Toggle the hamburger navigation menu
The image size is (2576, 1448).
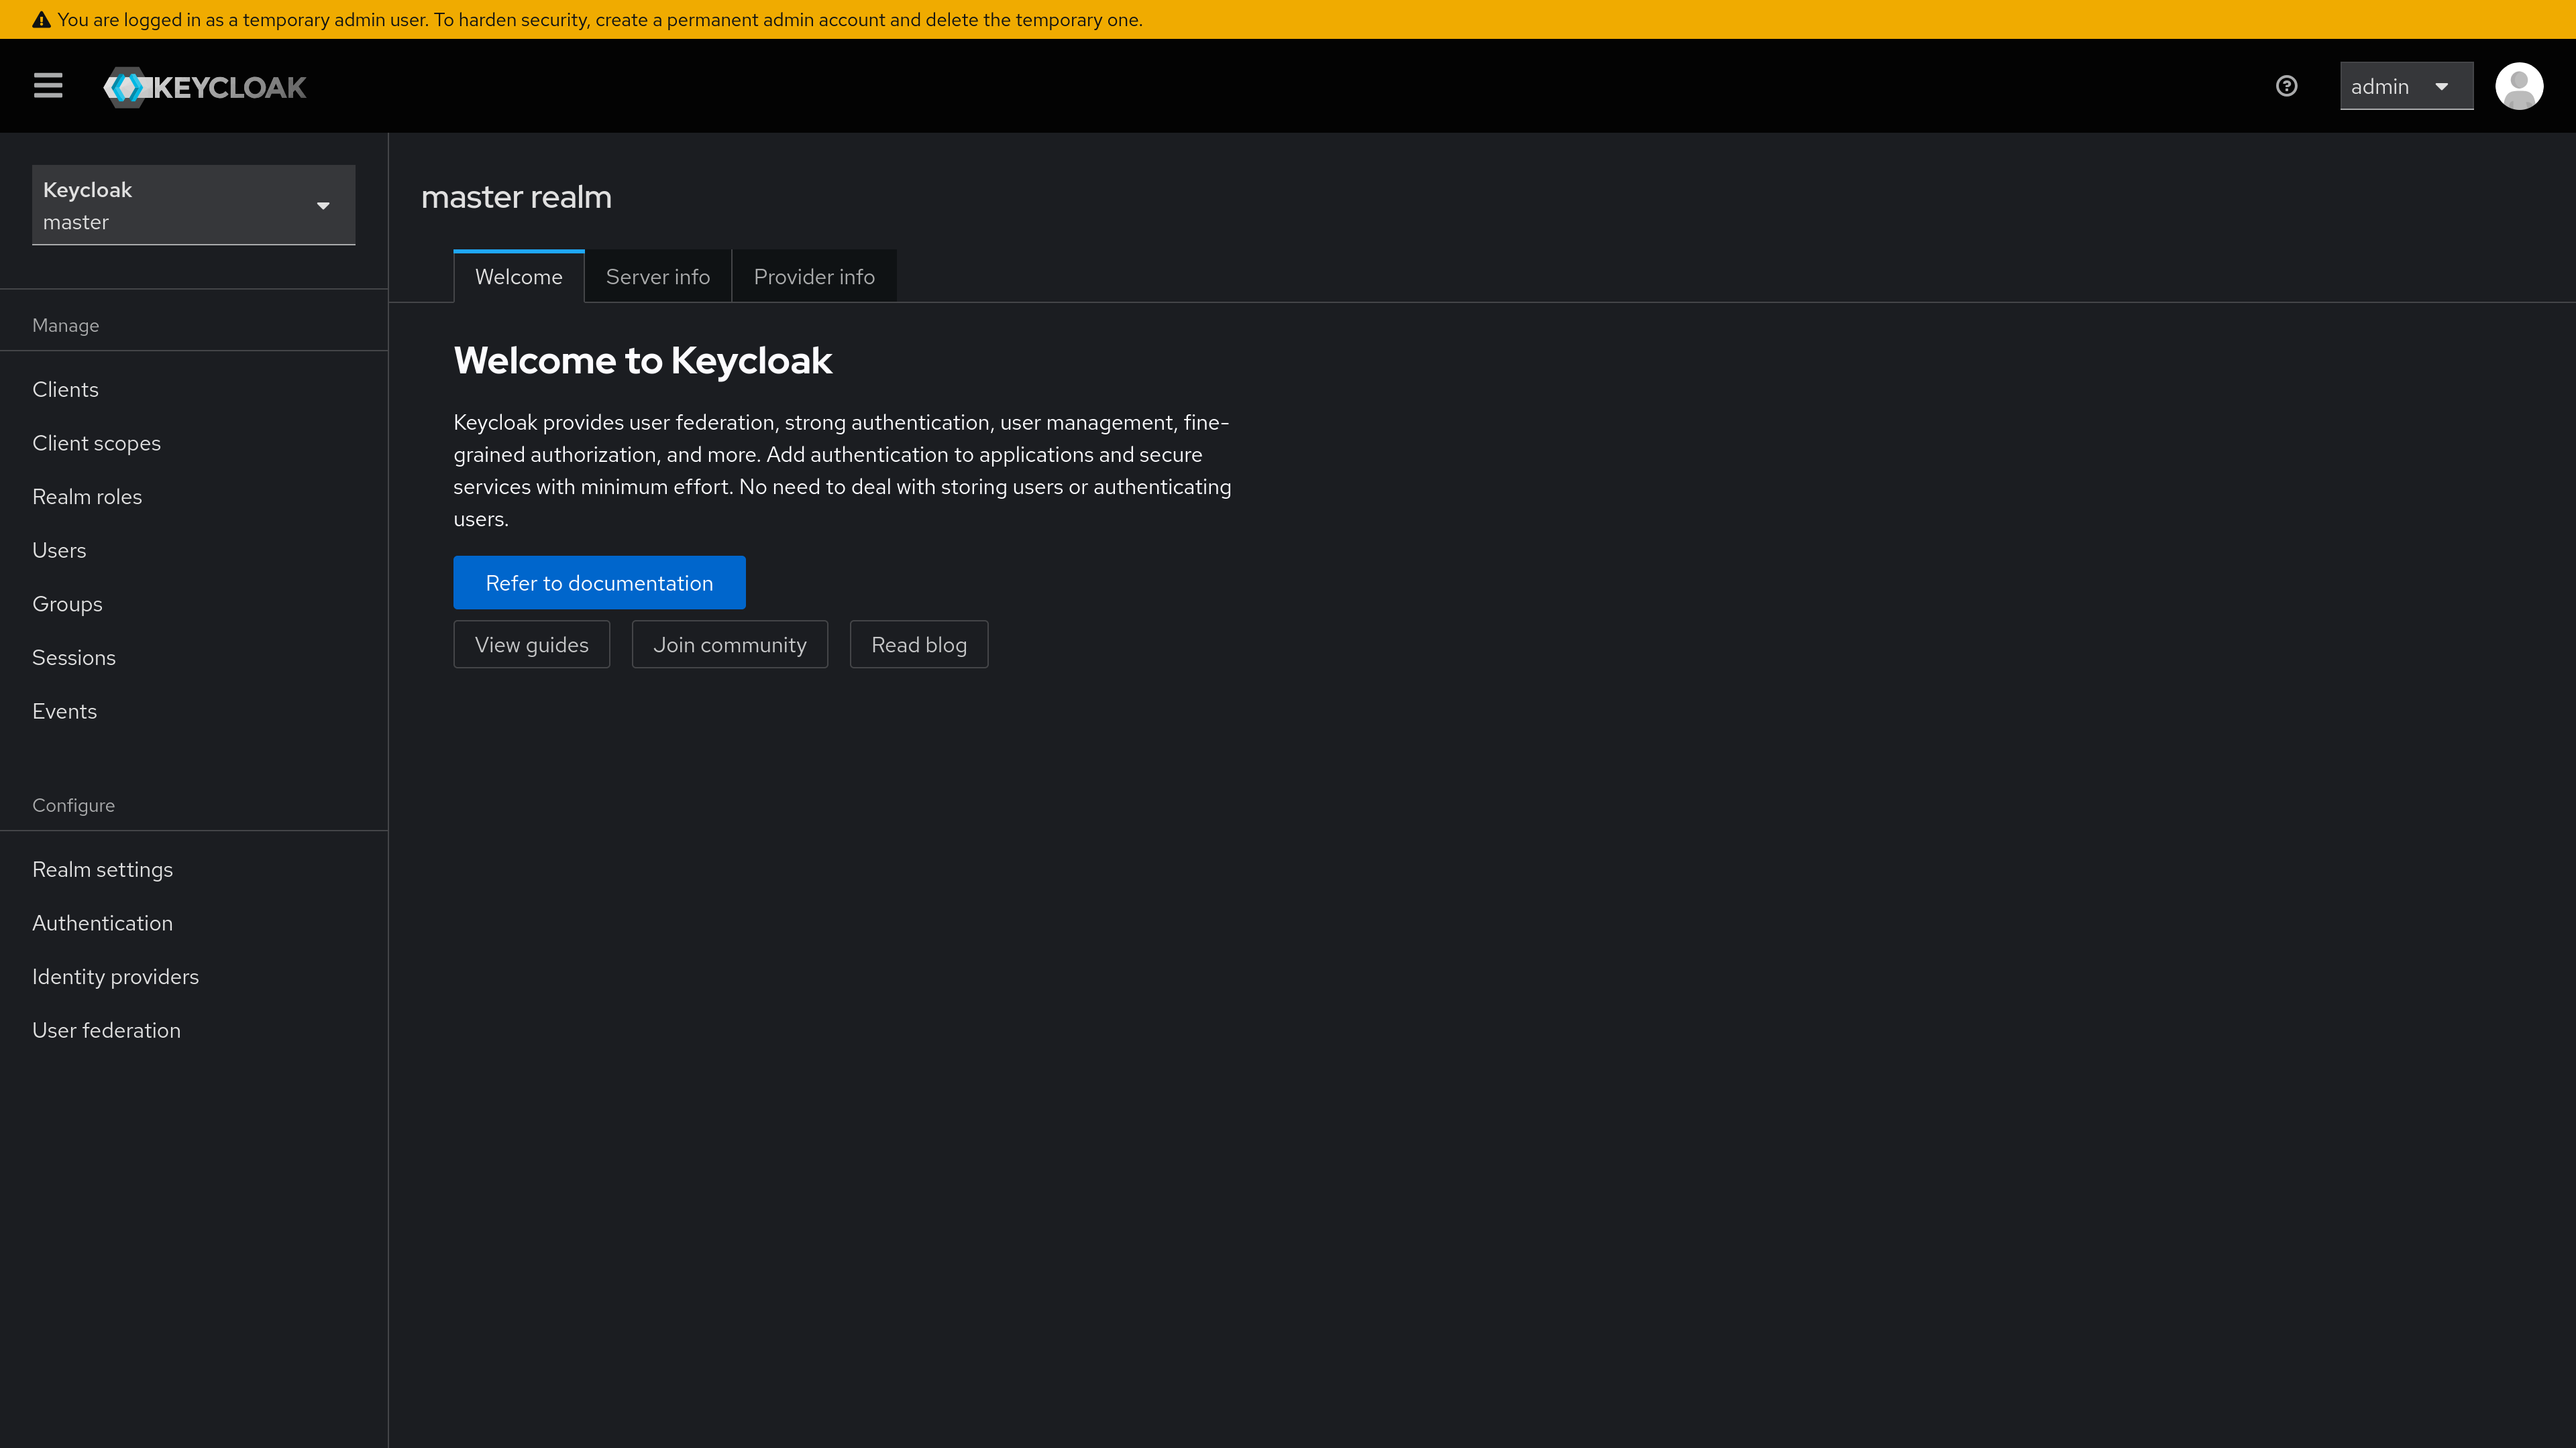pyautogui.click(x=48, y=86)
